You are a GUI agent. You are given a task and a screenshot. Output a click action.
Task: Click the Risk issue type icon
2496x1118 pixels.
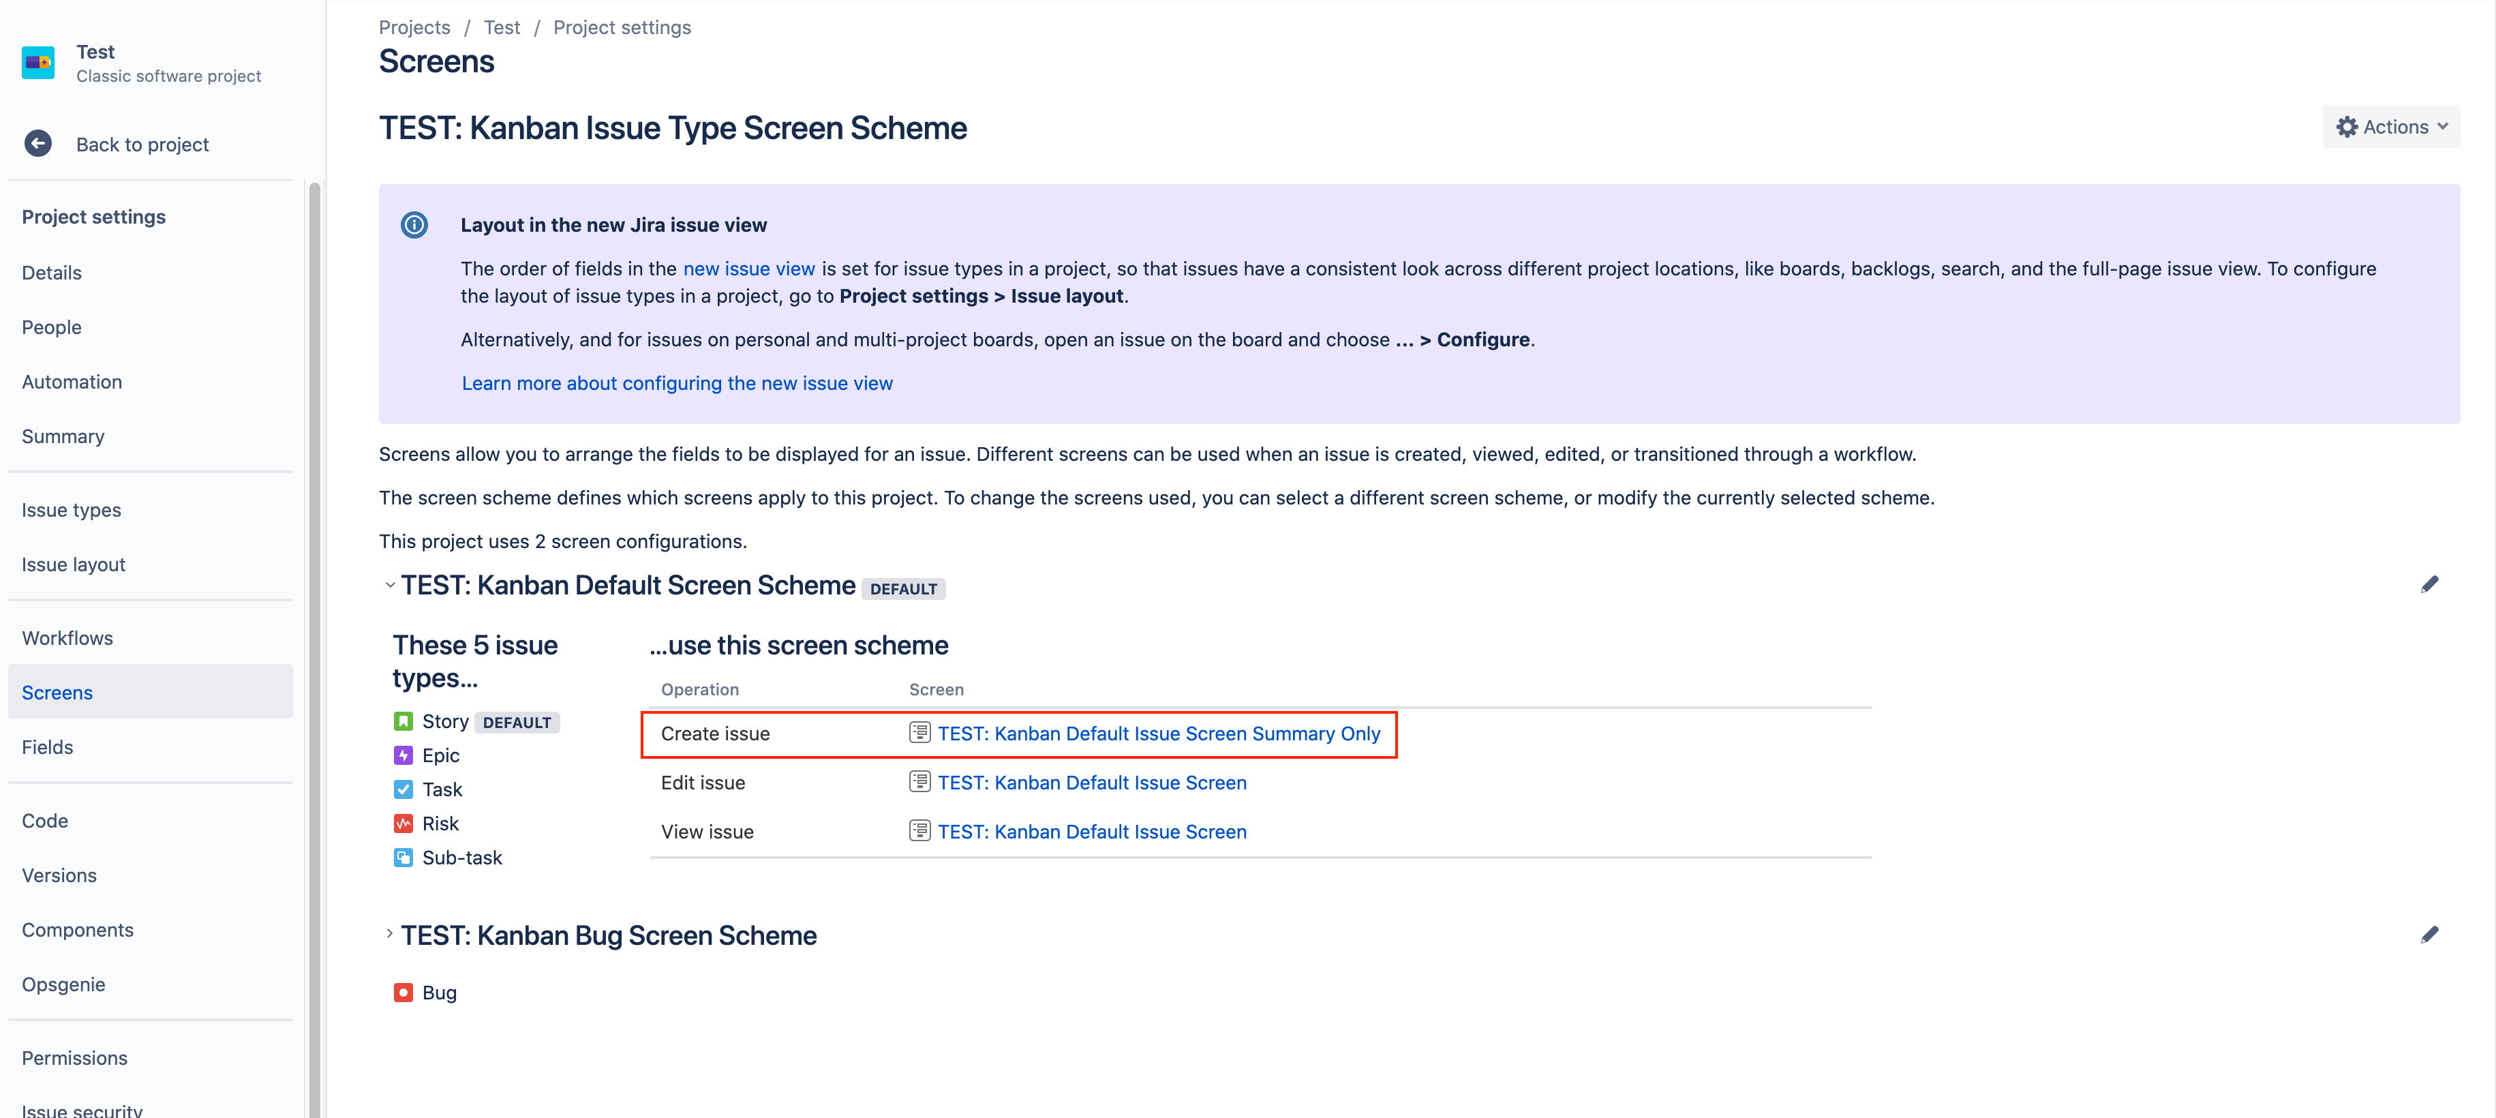pyautogui.click(x=403, y=824)
